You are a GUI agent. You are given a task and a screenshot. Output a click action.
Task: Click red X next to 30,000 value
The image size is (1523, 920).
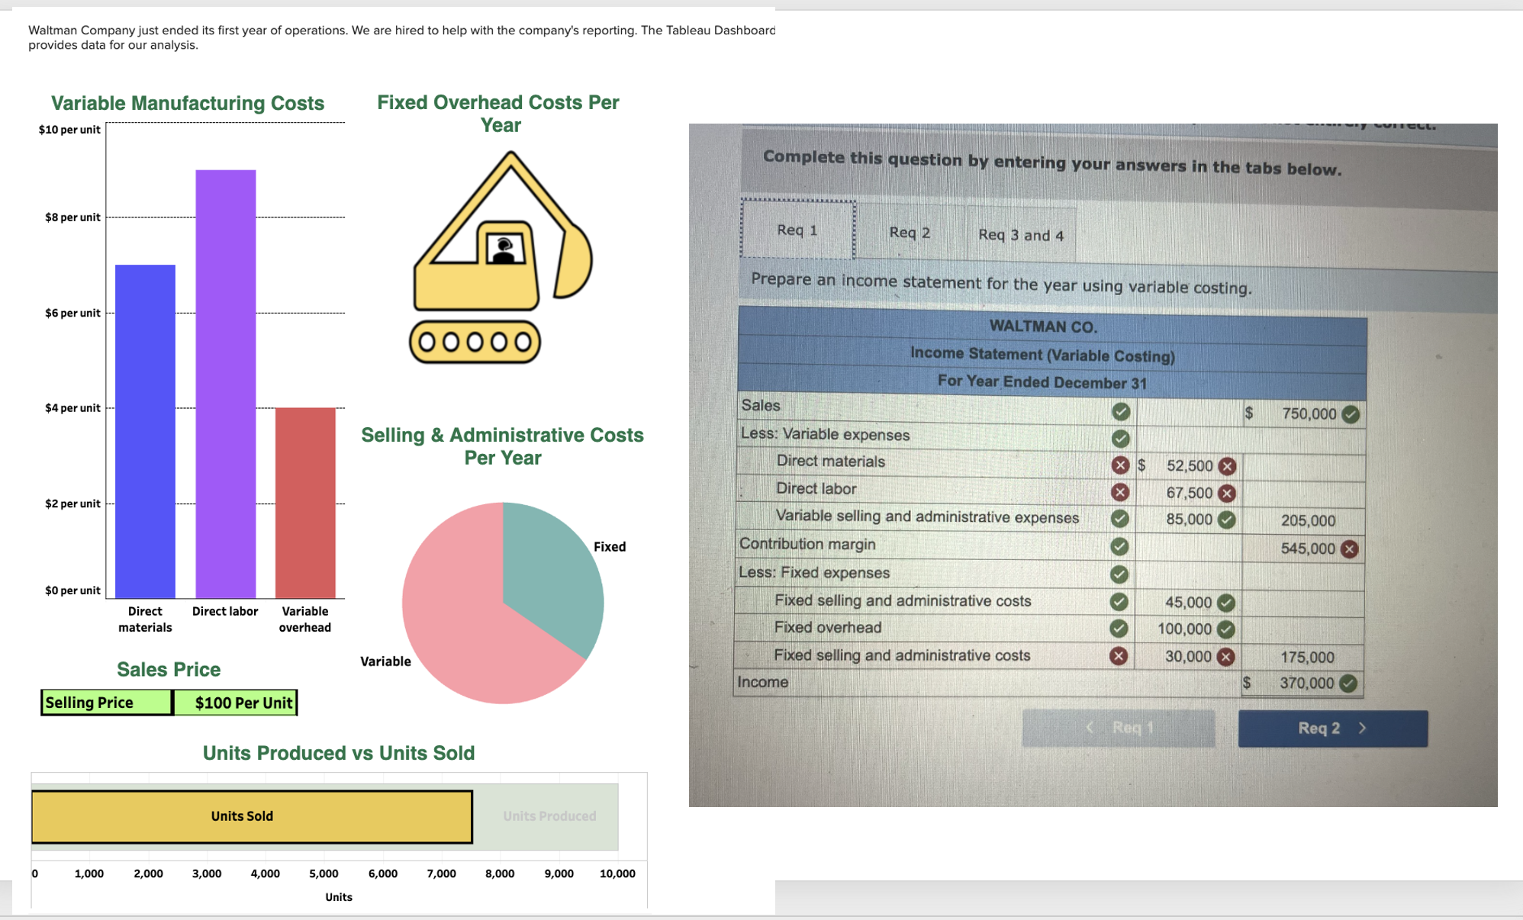[1225, 657]
